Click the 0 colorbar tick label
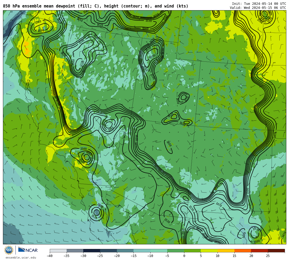 [184, 256]
